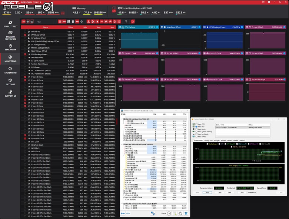Select the split table and graph layout icon

[23, 21]
